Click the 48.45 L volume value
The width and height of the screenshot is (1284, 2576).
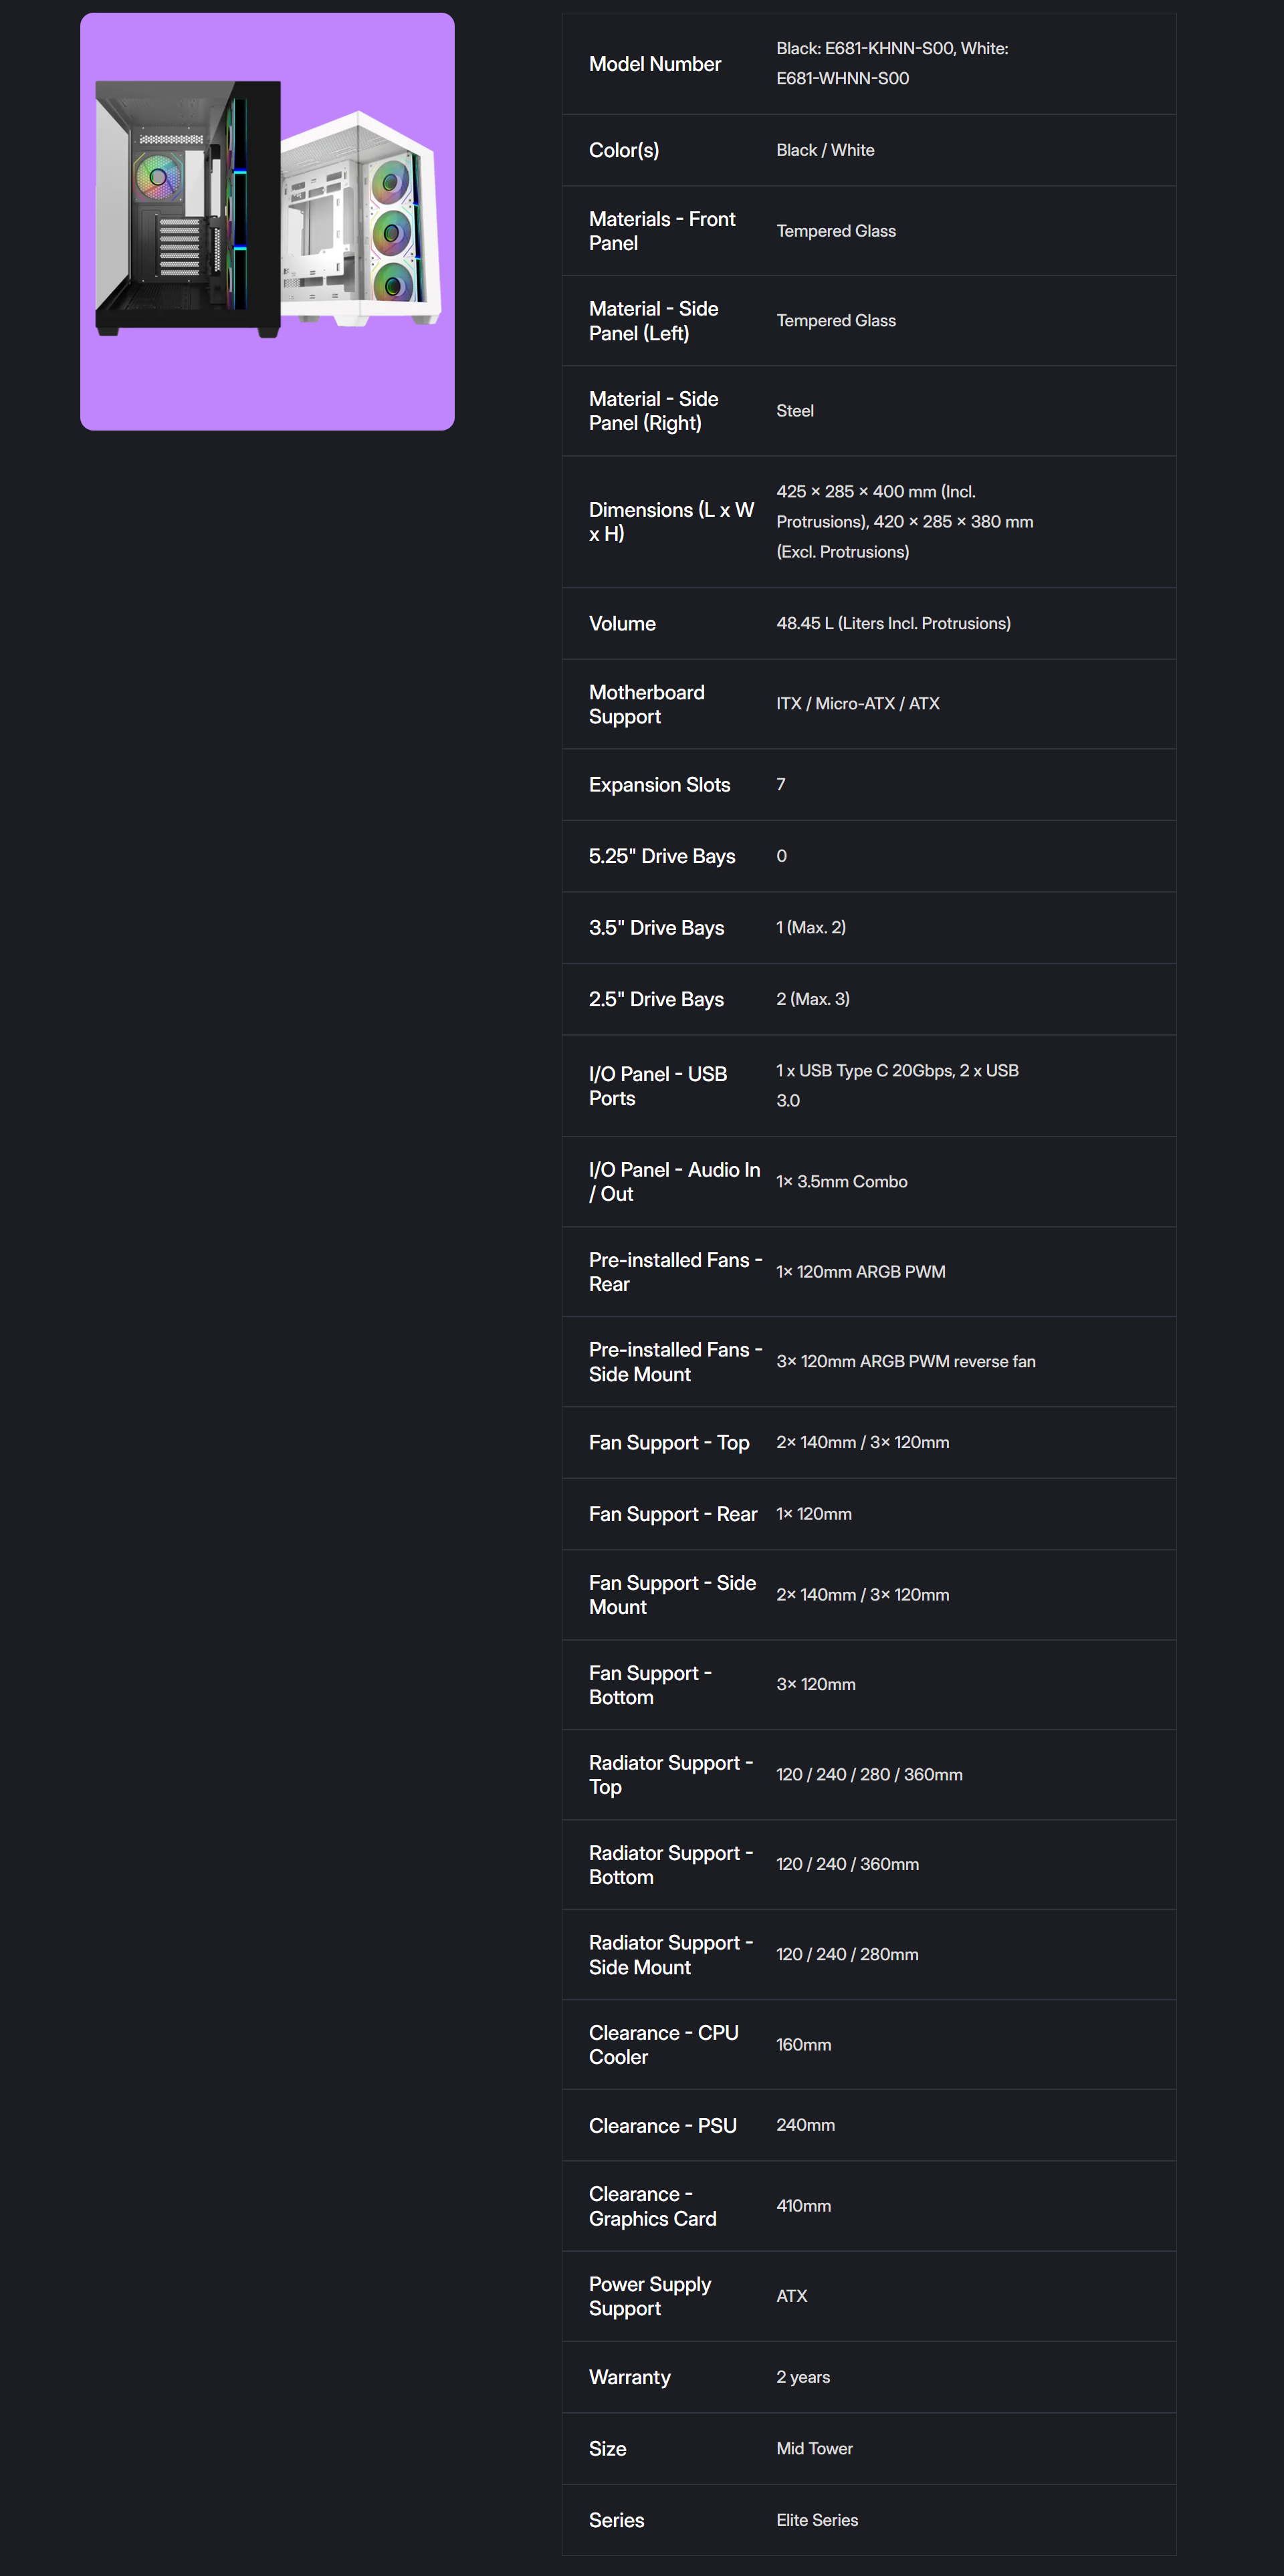(x=892, y=623)
